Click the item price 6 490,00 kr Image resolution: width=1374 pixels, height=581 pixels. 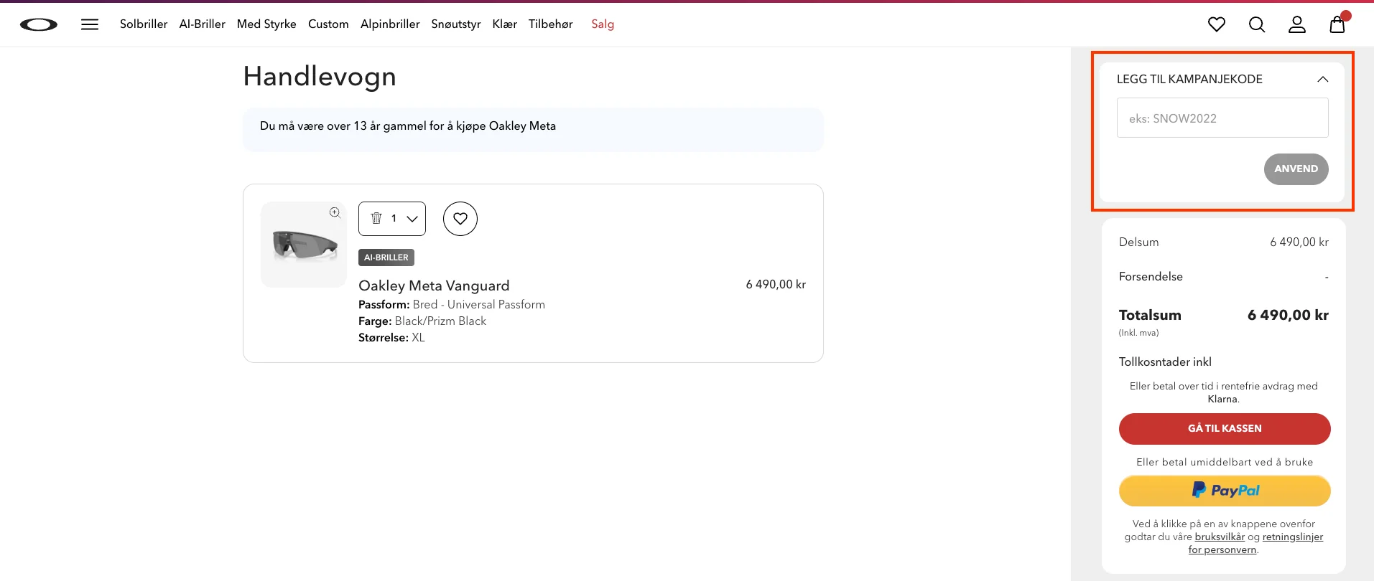coord(776,285)
